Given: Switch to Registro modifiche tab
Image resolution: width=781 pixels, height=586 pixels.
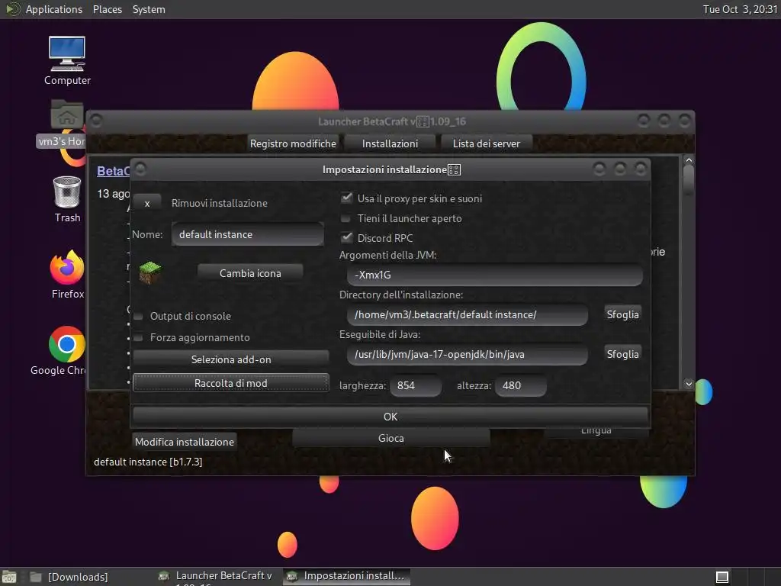Looking at the screenshot, I should click(x=293, y=143).
